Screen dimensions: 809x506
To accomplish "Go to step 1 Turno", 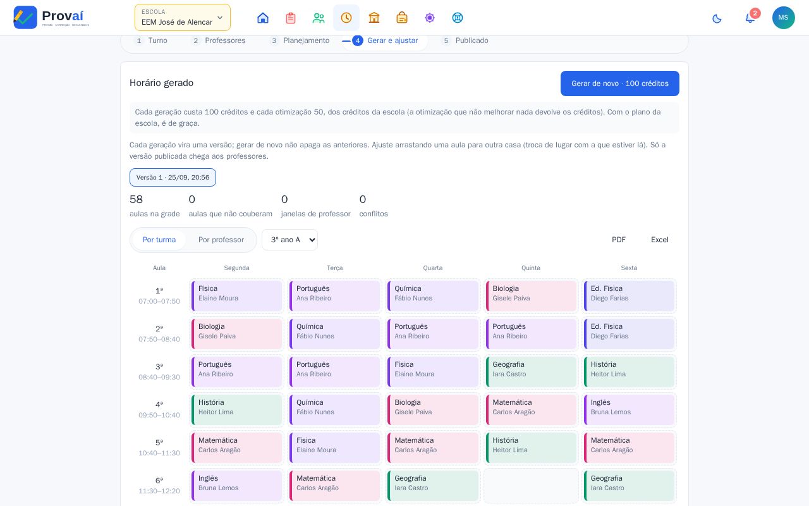I will 150,40.
